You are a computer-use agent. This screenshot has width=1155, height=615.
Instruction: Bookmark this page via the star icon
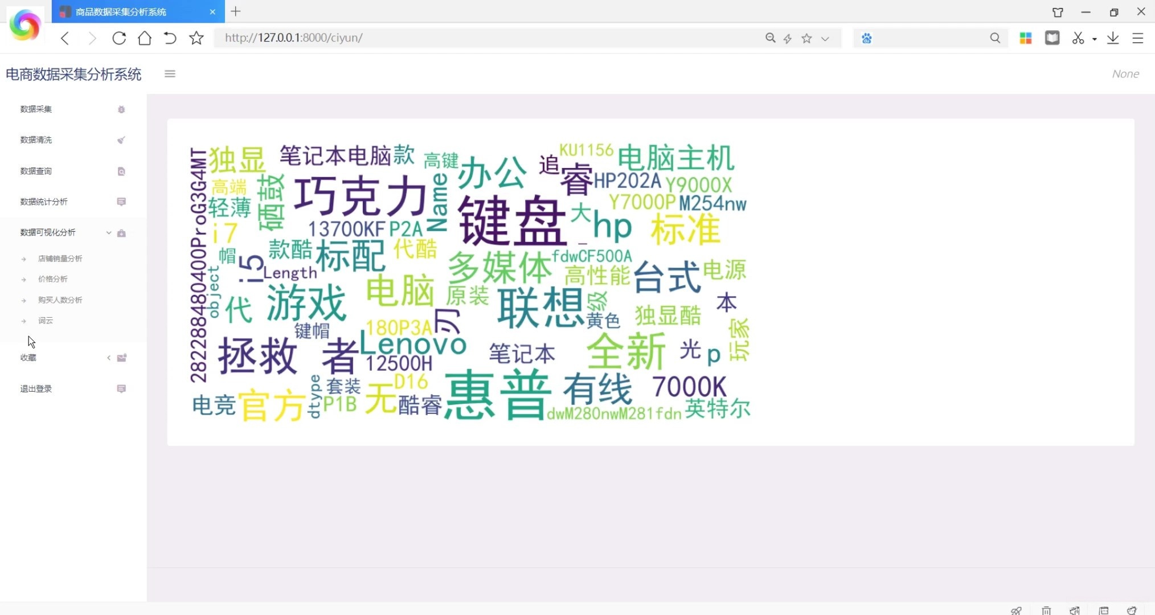pyautogui.click(x=806, y=38)
